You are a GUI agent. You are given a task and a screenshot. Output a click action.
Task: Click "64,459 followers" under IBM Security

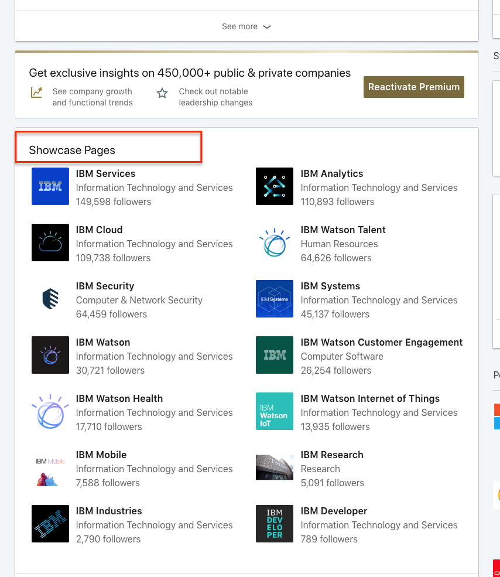[111, 315]
